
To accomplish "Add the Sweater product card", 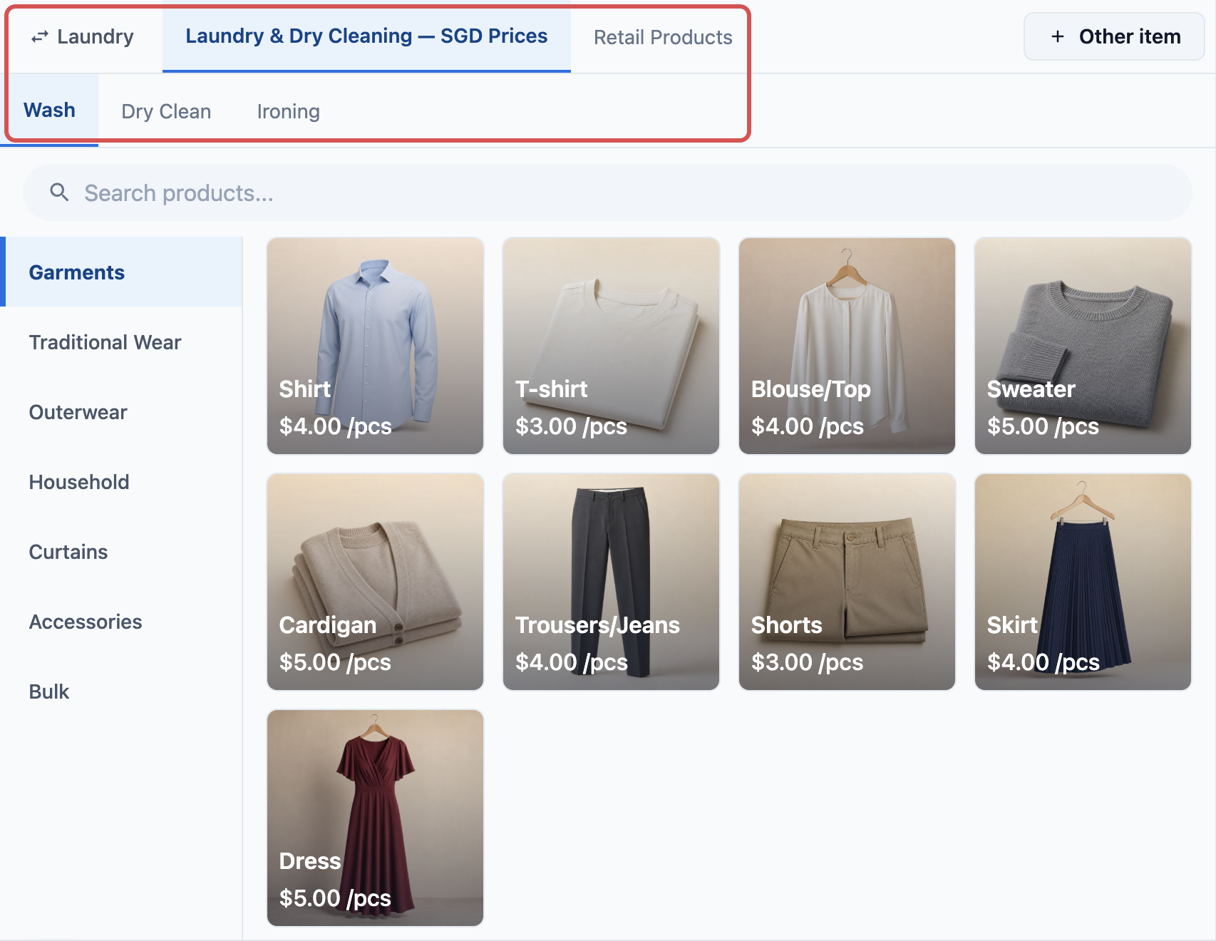I will (1083, 346).
